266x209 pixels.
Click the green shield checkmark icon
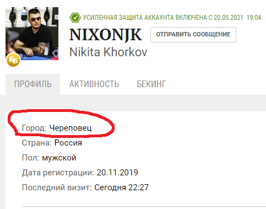(75, 18)
